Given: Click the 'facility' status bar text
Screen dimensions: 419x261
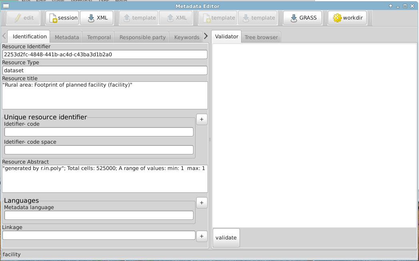Looking at the screenshot, I should click(x=12, y=254).
